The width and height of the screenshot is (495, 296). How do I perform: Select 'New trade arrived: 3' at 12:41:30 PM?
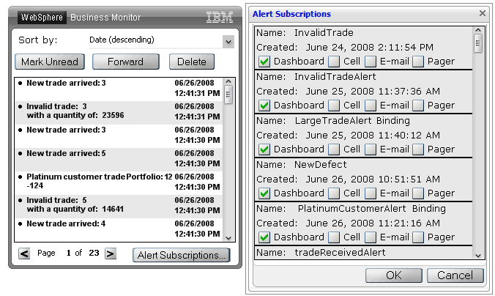tap(119, 136)
